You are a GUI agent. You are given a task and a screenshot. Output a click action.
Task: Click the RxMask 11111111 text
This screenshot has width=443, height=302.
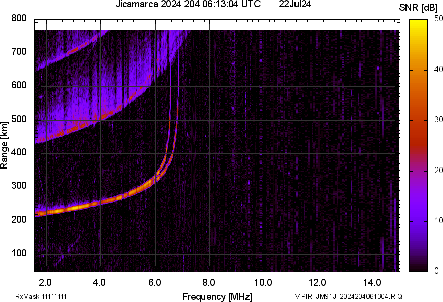[x=41, y=296]
